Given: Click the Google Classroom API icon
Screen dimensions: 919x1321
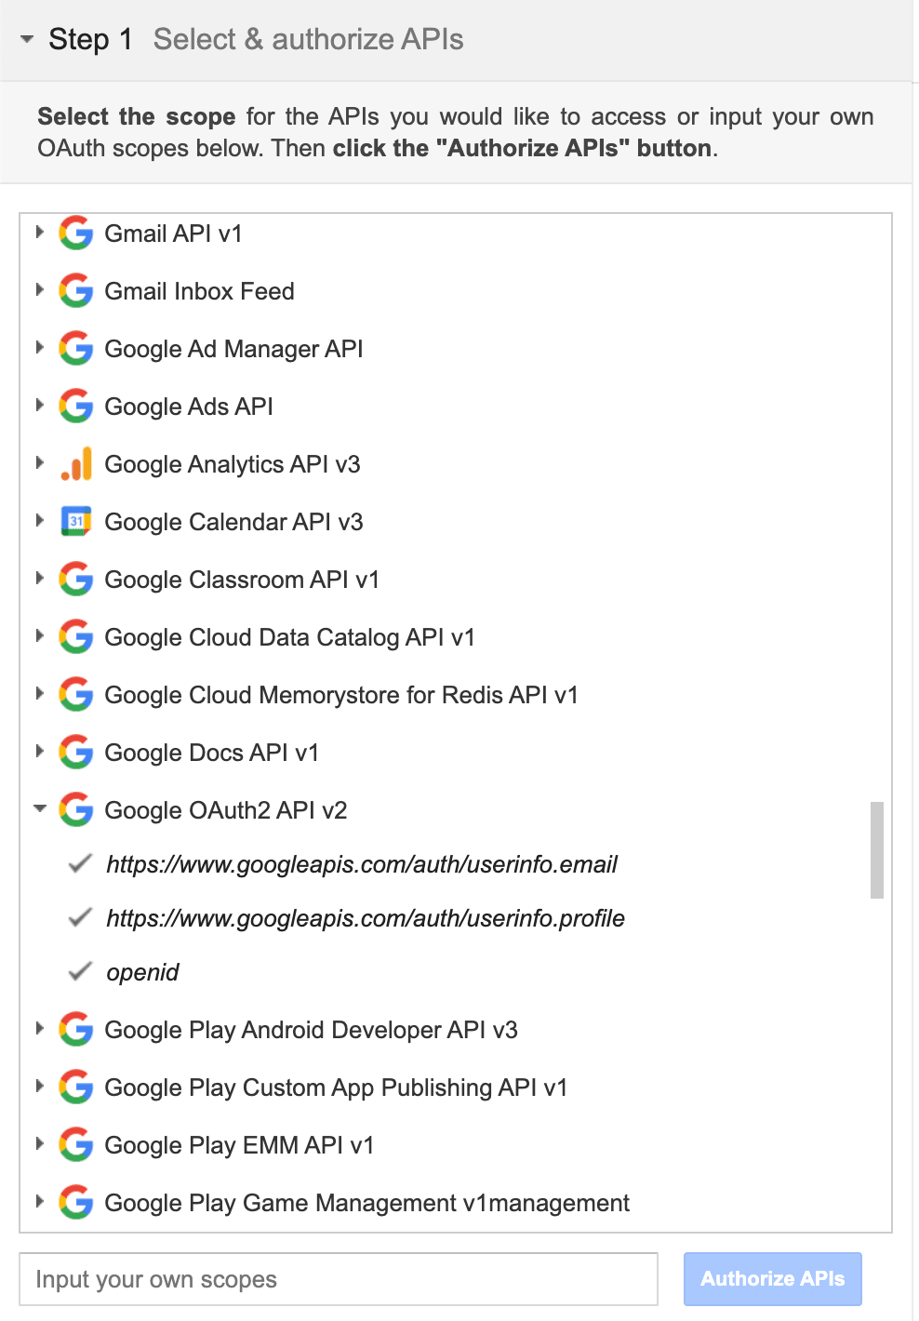Looking at the screenshot, I should coord(76,580).
